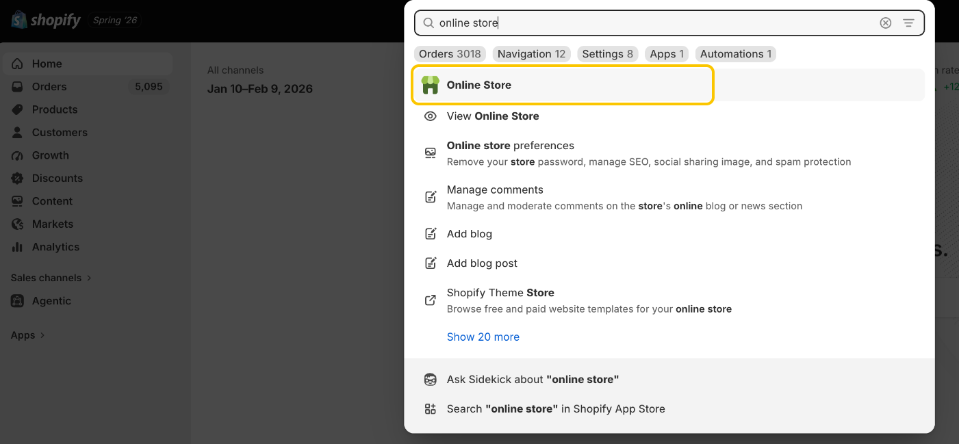The image size is (959, 444).
Task: Filter results by Apps 1
Action: 667,54
